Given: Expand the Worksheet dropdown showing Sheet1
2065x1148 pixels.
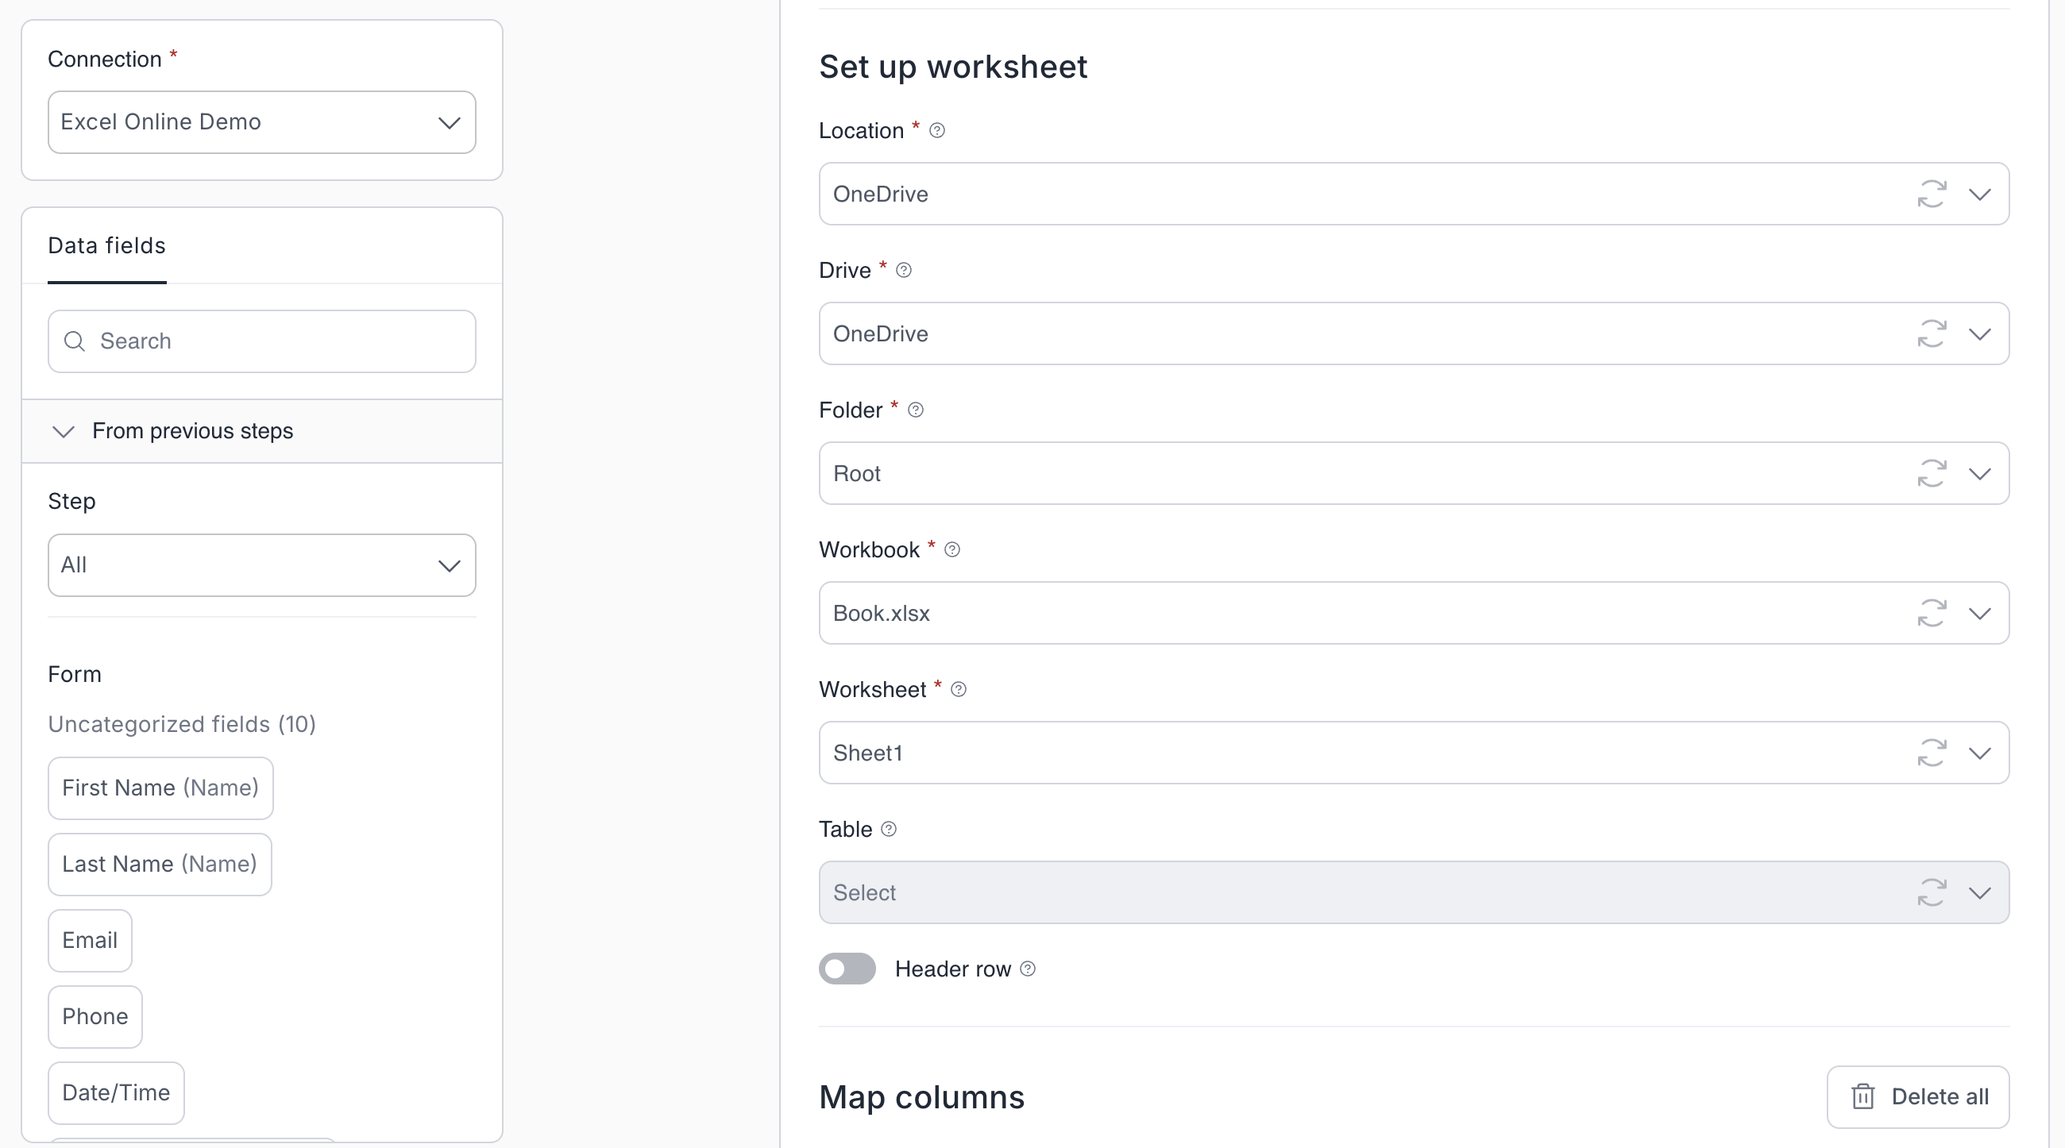Looking at the screenshot, I should pyautogui.click(x=1979, y=753).
